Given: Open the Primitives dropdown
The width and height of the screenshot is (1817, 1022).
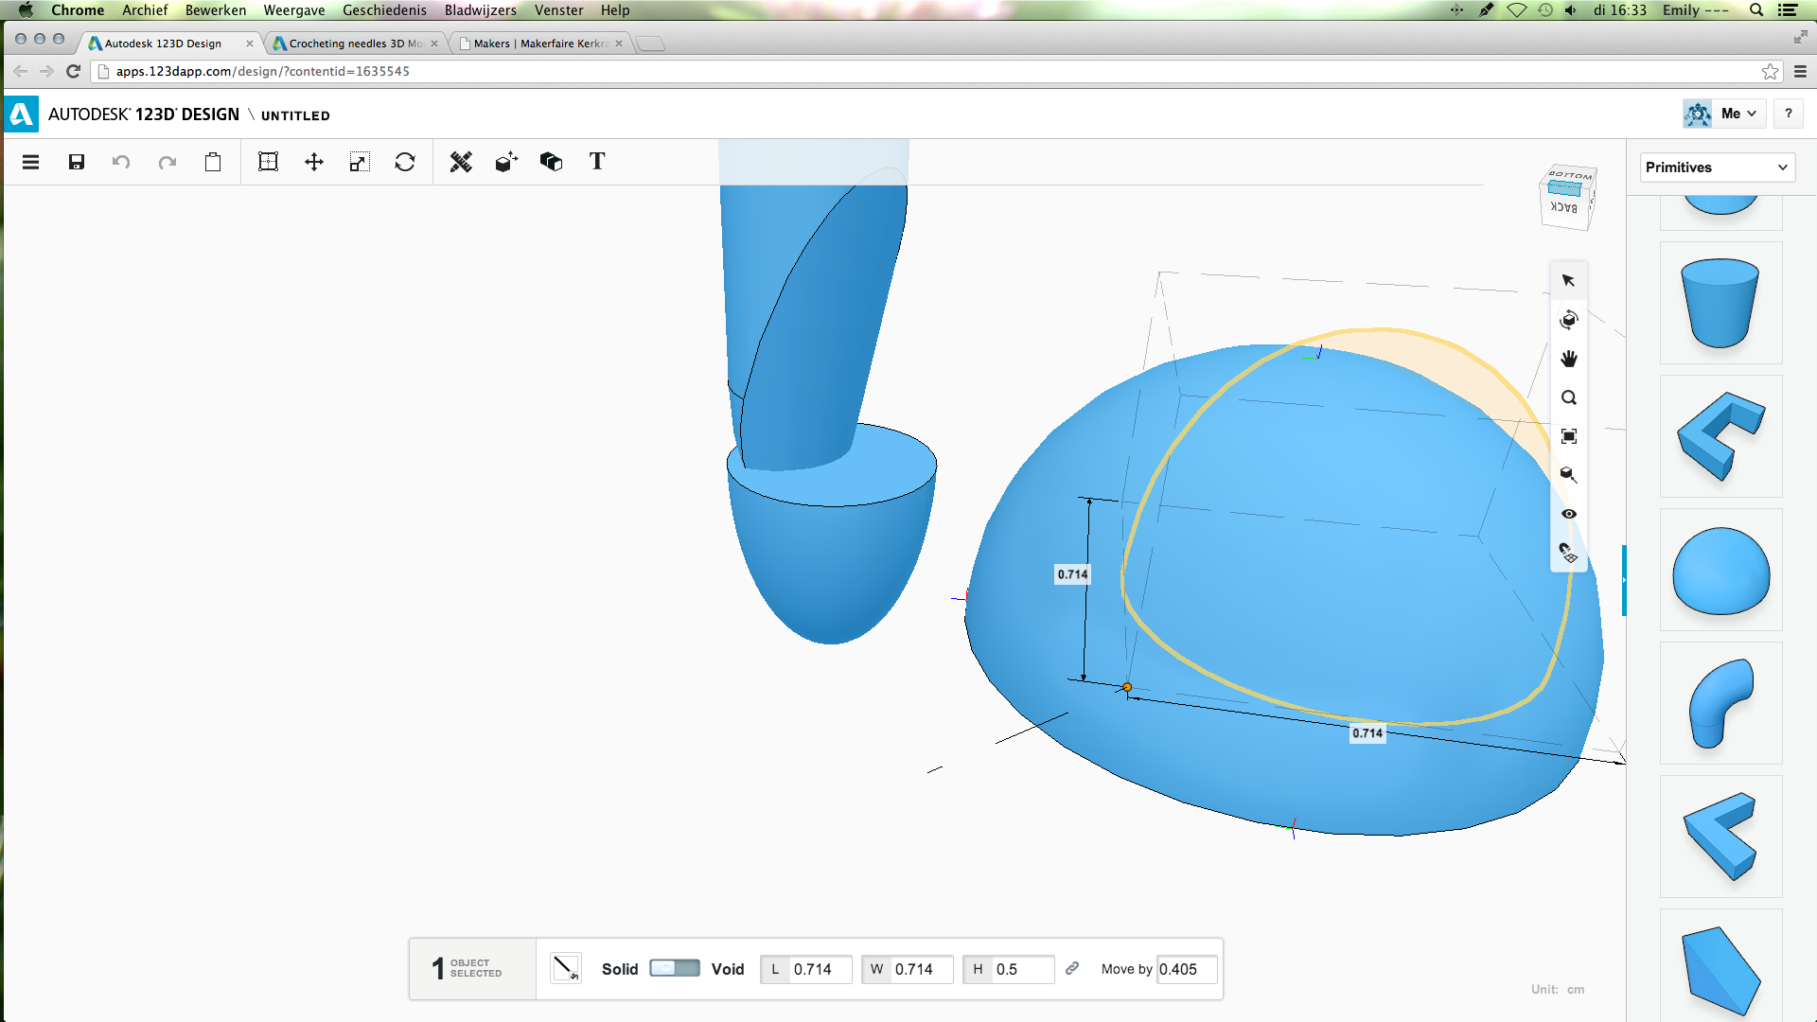Looking at the screenshot, I should (1717, 167).
